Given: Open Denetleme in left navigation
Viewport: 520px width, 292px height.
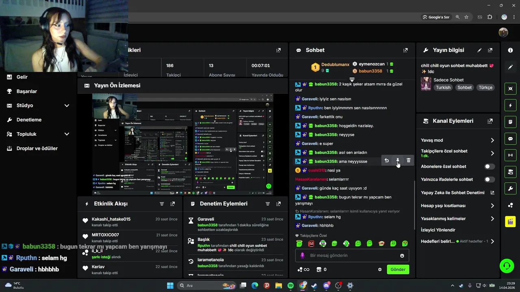Looking at the screenshot, I should tap(29, 120).
